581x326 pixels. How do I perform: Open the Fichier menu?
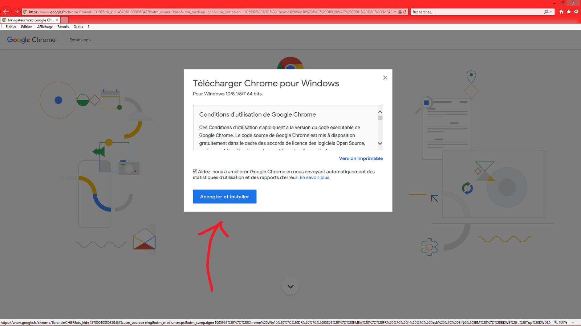[x=11, y=27]
